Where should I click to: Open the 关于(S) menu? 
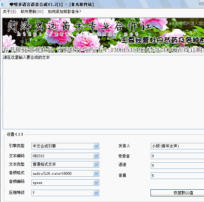click(9, 12)
